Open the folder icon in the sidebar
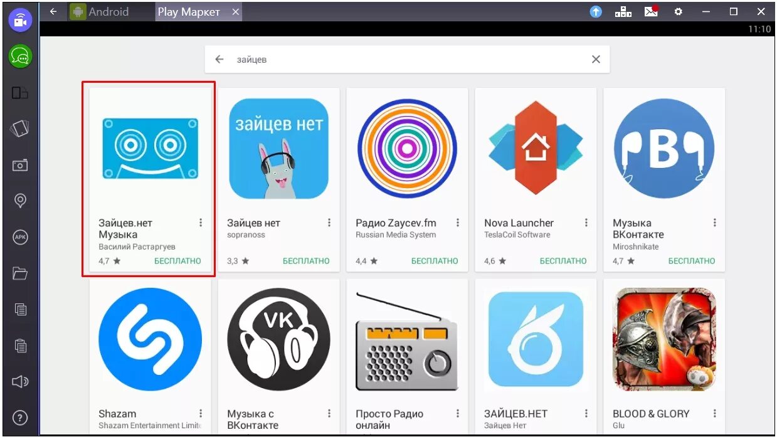Screen dimensions: 777x437 tap(20, 273)
